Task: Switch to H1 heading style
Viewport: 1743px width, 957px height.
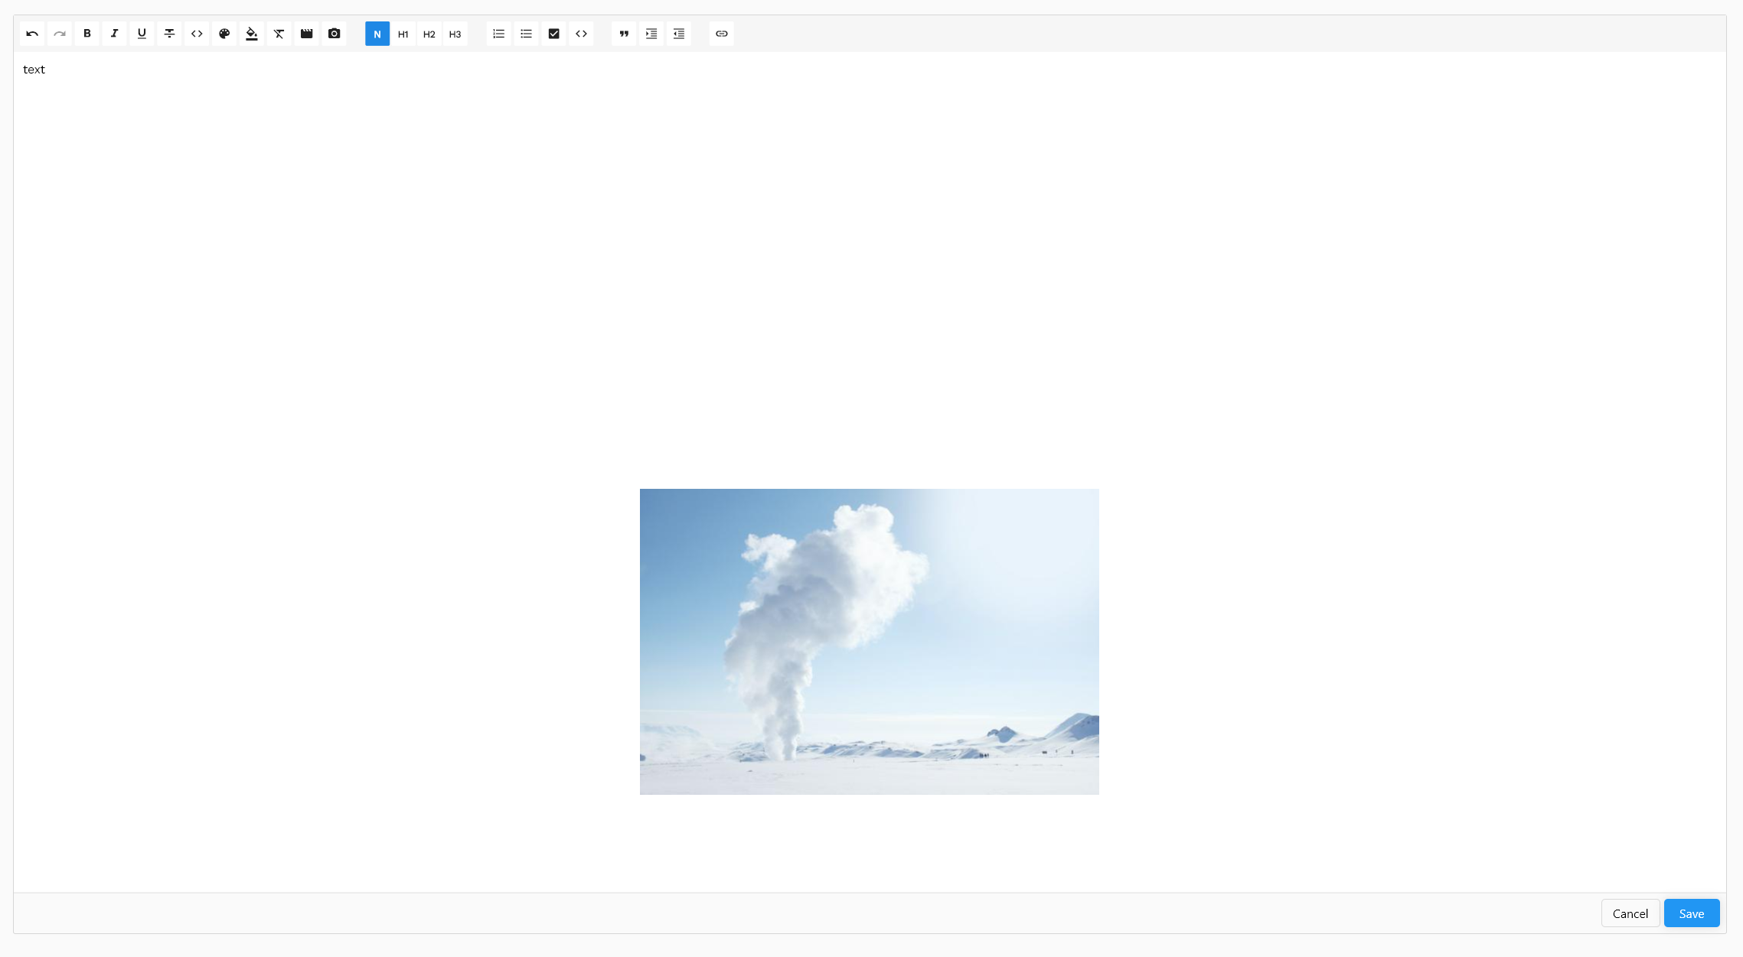Action: tap(403, 34)
